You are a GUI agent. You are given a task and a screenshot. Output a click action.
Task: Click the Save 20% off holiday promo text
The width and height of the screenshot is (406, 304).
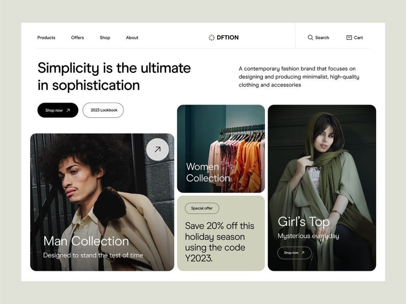coord(219,242)
